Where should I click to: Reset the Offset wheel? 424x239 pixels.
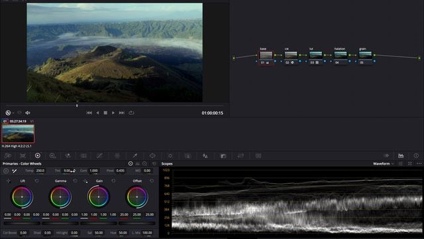tap(152, 181)
